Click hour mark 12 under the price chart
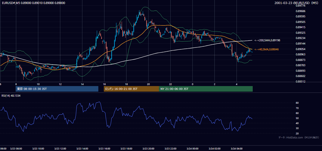 point(60,84)
